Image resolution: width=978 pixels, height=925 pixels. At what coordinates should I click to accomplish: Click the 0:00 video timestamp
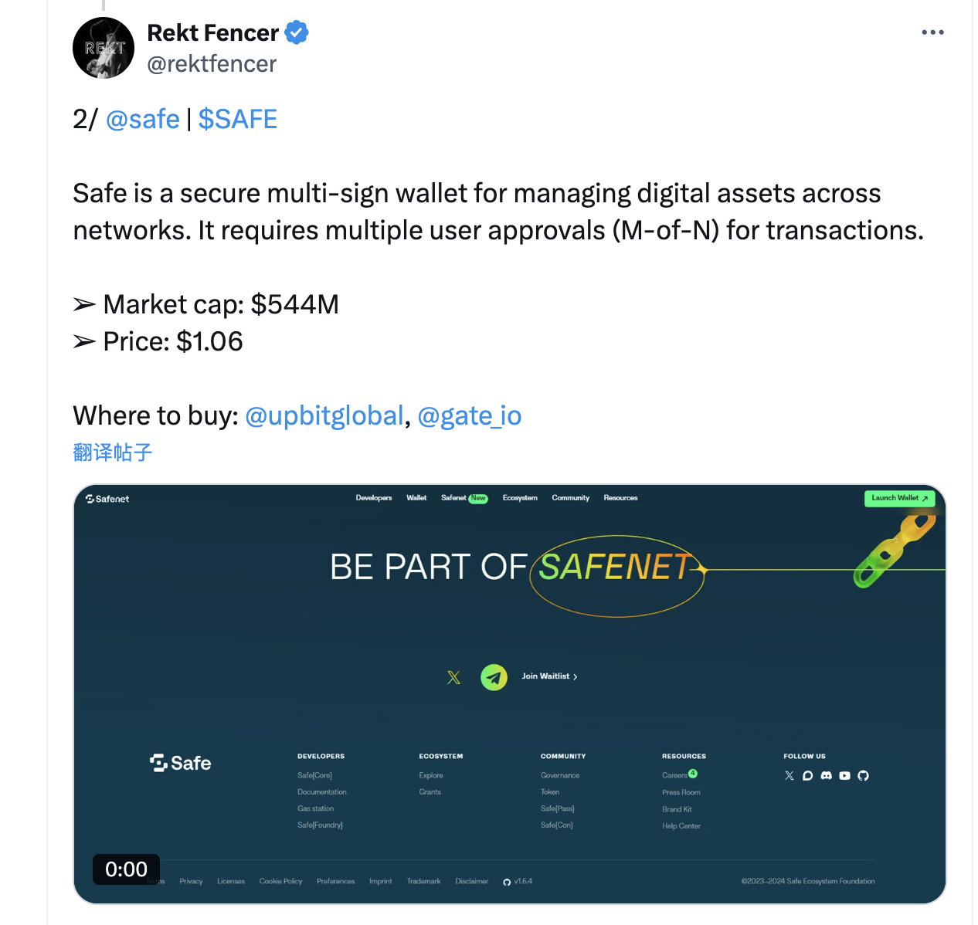click(126, 869)
